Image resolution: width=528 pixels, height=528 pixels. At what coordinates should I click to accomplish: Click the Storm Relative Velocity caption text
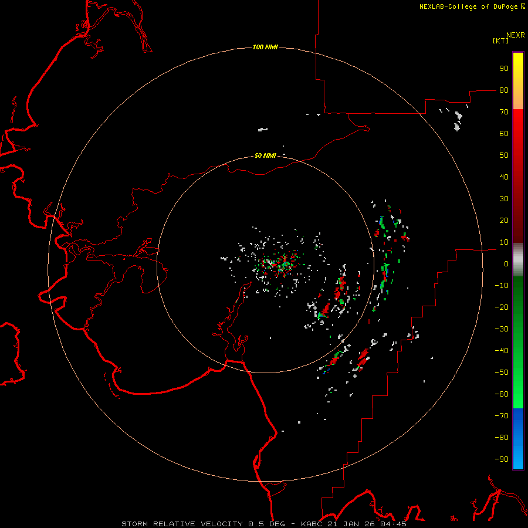(x=264, y=524)
